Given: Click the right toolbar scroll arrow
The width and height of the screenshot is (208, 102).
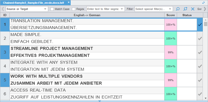Looking at the screenshot, I should coord(205,9).
